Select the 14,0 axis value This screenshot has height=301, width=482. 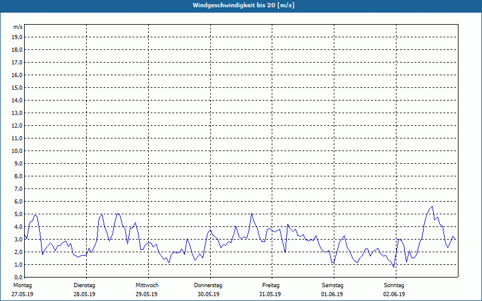(17, 100)
